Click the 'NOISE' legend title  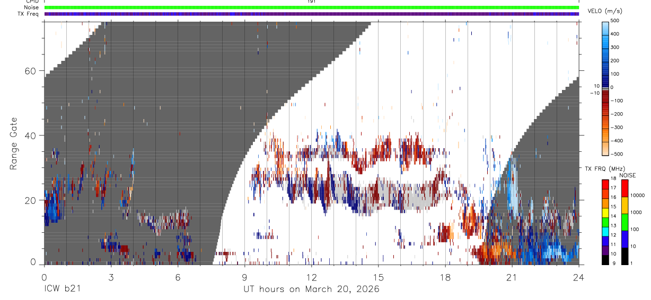(627, 175)
